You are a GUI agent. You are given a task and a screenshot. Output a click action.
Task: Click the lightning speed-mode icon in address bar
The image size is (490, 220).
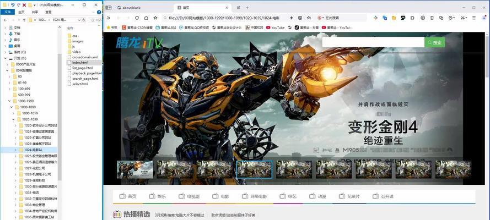click(291, 18)
